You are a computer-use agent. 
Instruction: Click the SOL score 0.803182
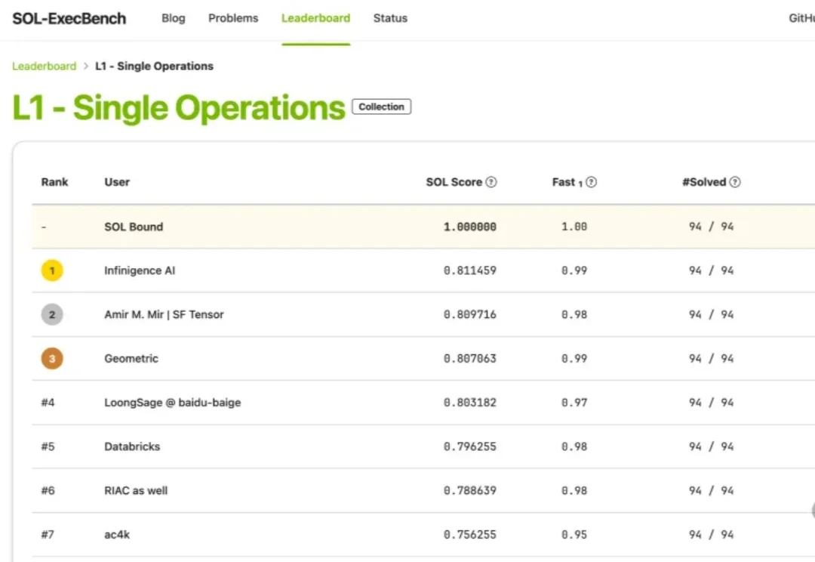[x=470, y=403]
